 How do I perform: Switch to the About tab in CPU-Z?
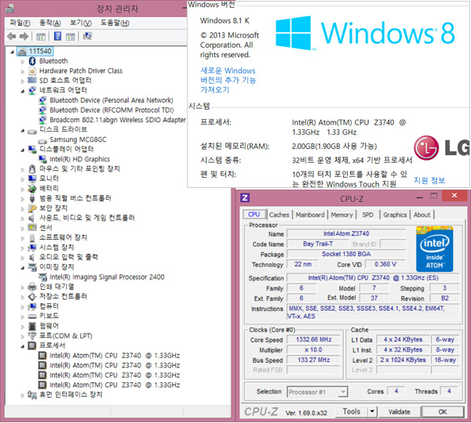(422, 215)
